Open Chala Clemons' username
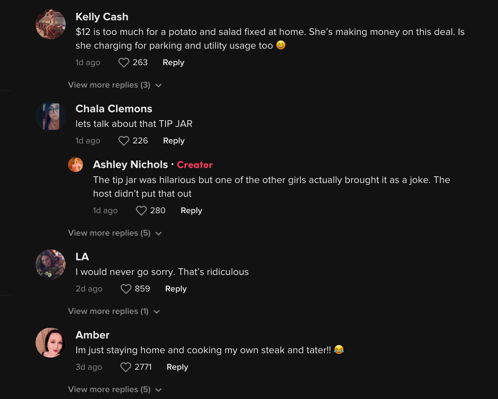The image size is (498, 399). [113, 109]
